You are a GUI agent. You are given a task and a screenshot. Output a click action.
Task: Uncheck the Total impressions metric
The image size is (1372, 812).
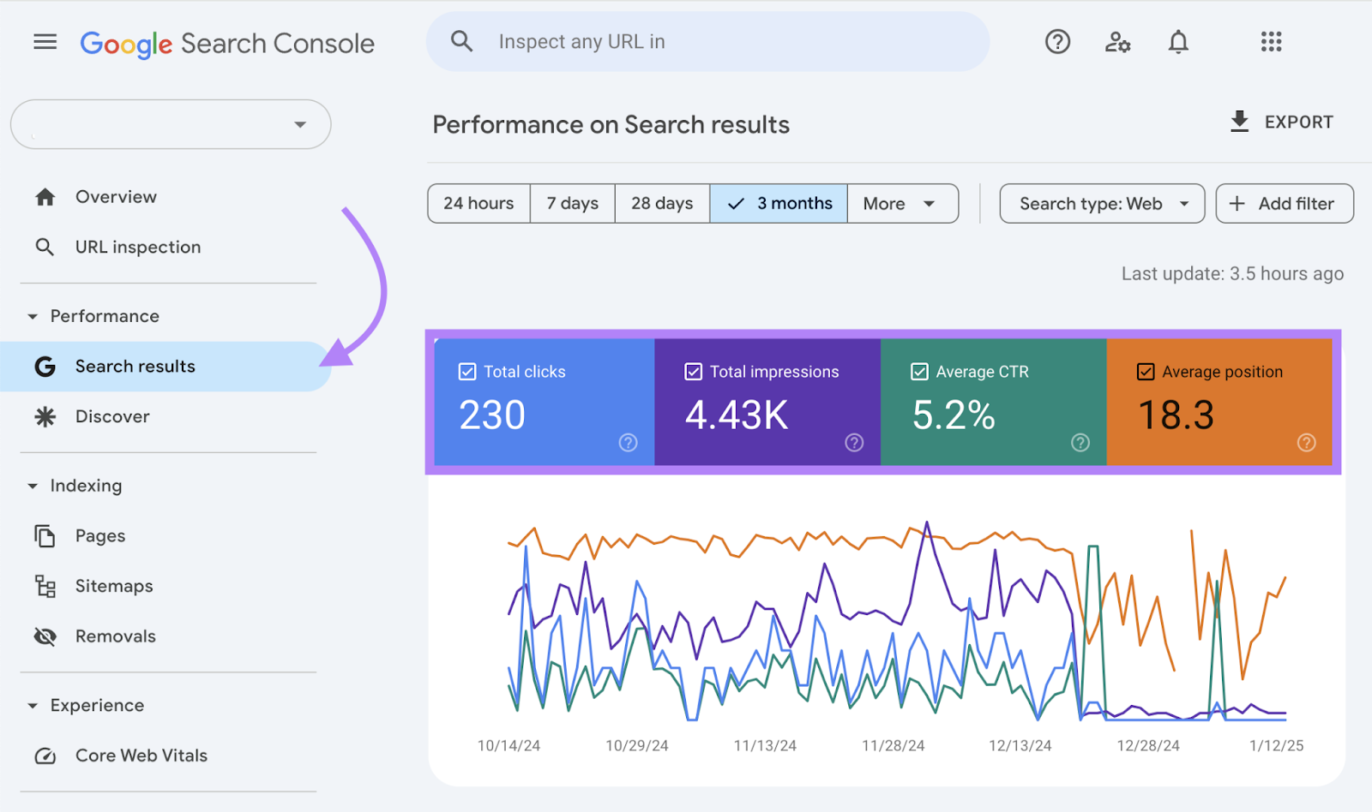pyautogui.click(x=693, y=372)
